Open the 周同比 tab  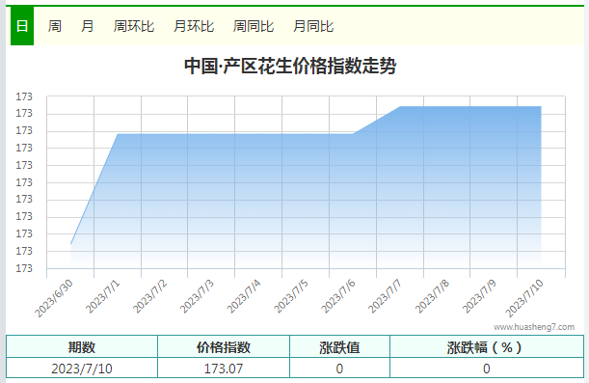(x=254, y=26)
